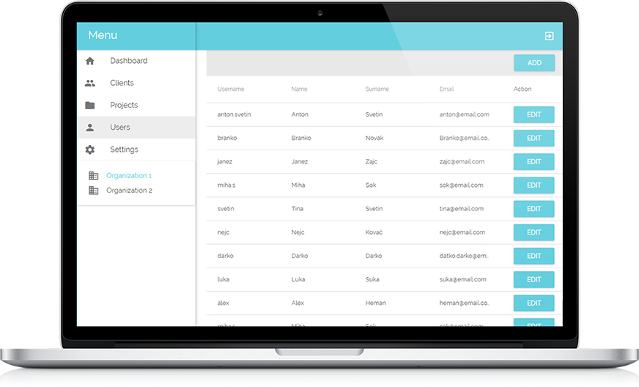
Task: Sort by Username column header
Action: point(231,89)
